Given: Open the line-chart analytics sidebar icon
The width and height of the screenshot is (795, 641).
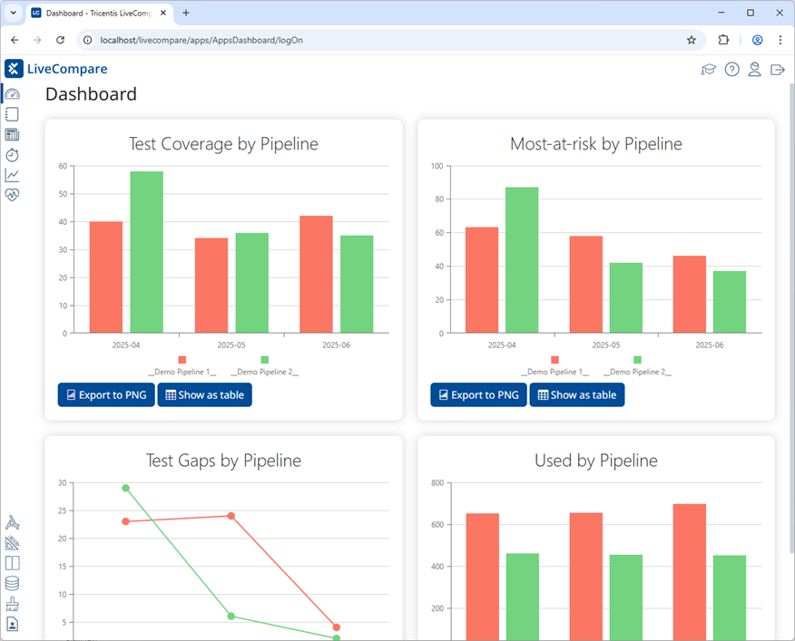Looking at the screenshot, I should (12, 175).
